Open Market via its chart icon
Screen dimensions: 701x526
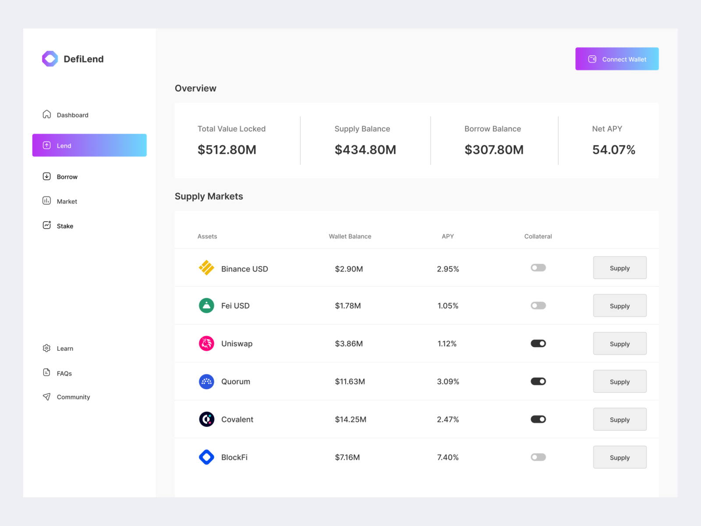click(x=46, y=201)
